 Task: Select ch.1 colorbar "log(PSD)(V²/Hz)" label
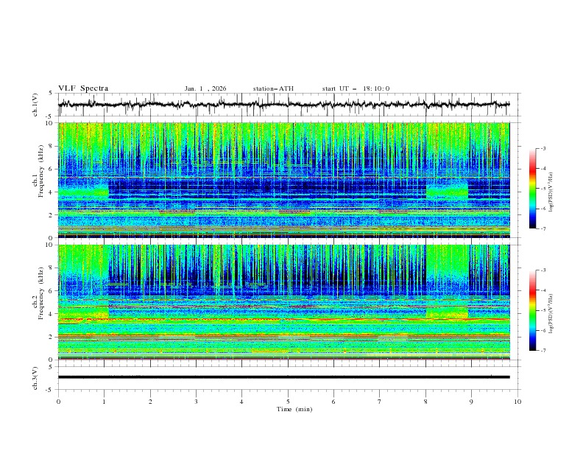click(551, 192)
